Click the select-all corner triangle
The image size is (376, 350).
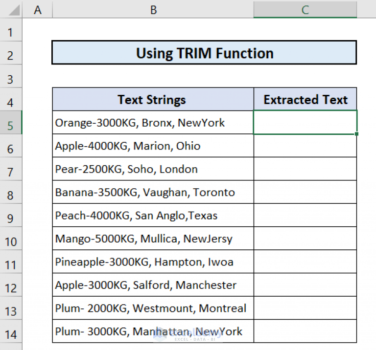pyautogui.click(x=14, y=10)
